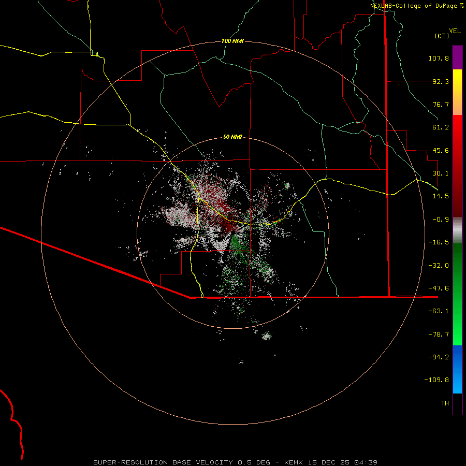The width and height of the screenshot is (466, 466).
Task: Click the -94.2 legend value
Action: (439, 357)
